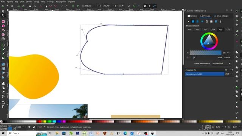Image resolution: width=242 pixels, height=136 pixels.
Task: Open the mm units dropdown
Action: 121,6
